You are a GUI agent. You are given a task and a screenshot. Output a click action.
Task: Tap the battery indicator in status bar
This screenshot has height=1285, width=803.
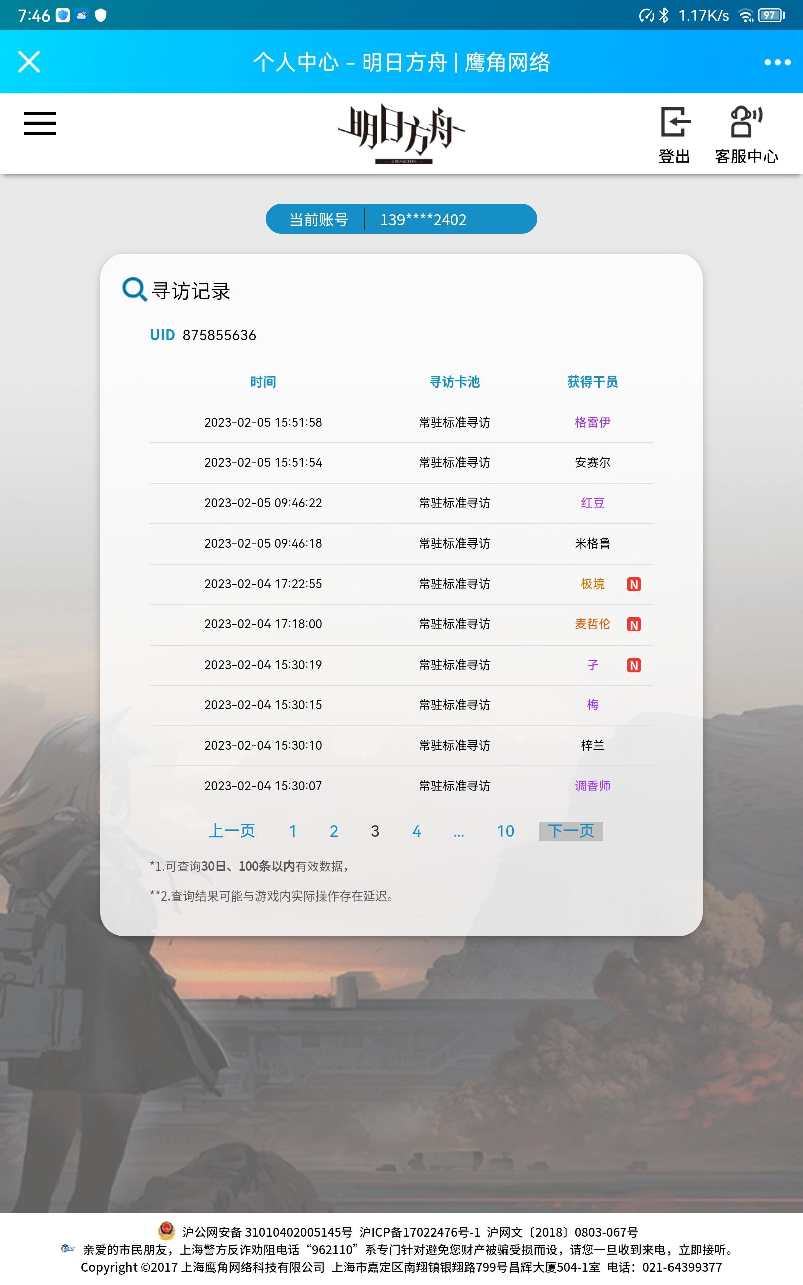(772, 15)
